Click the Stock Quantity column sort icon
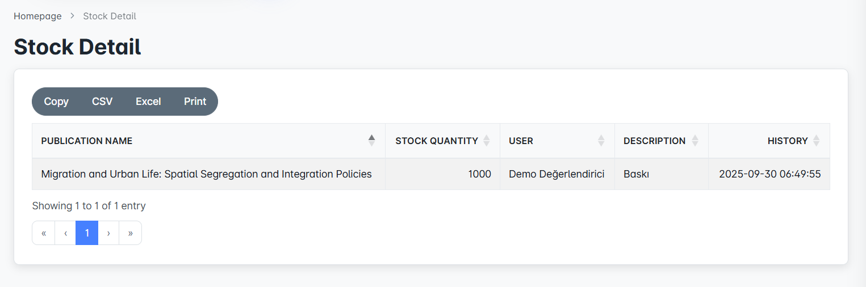 486,141
